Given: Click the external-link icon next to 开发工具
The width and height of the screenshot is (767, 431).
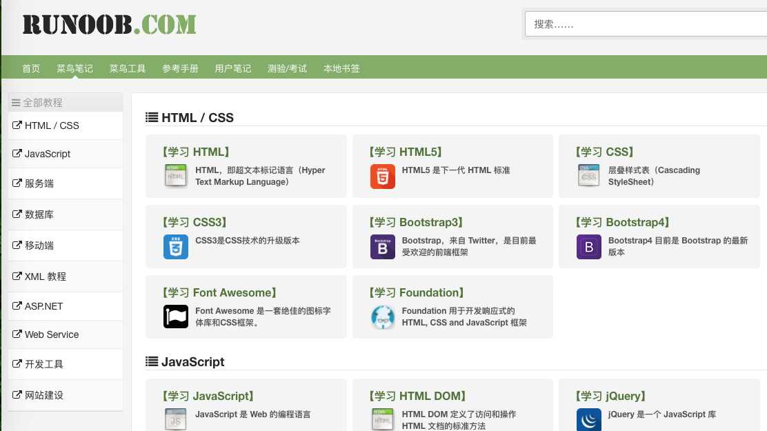Looking at the screenshot, I should pos(17,363).
